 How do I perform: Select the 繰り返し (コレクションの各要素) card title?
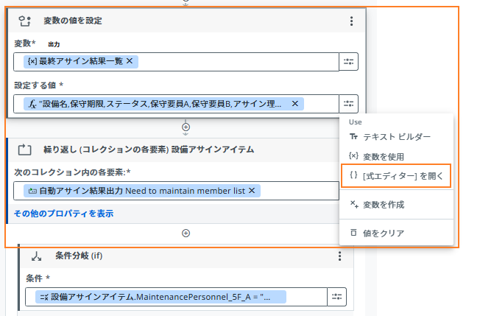(149, 150)
